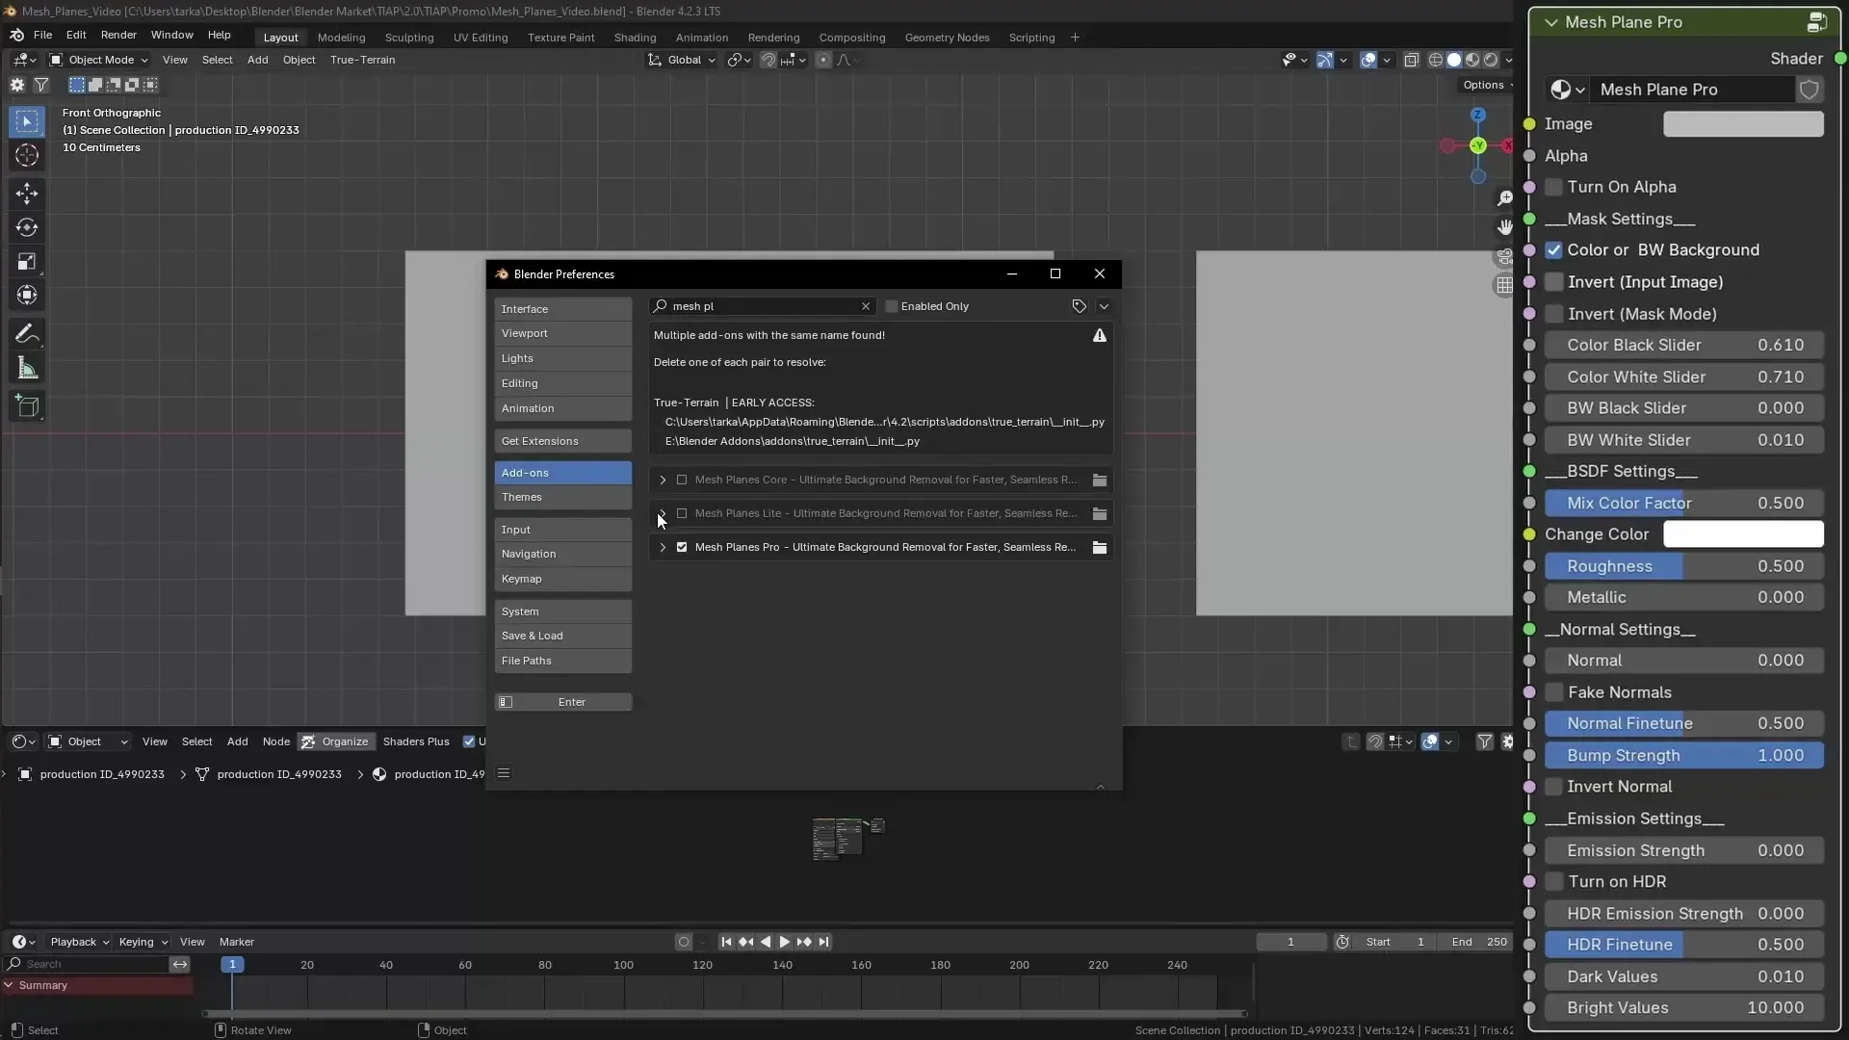This screenshot has height=1040, width=1849.
Task: Click the Blender logo menu icon
Action: click(16, 35)
